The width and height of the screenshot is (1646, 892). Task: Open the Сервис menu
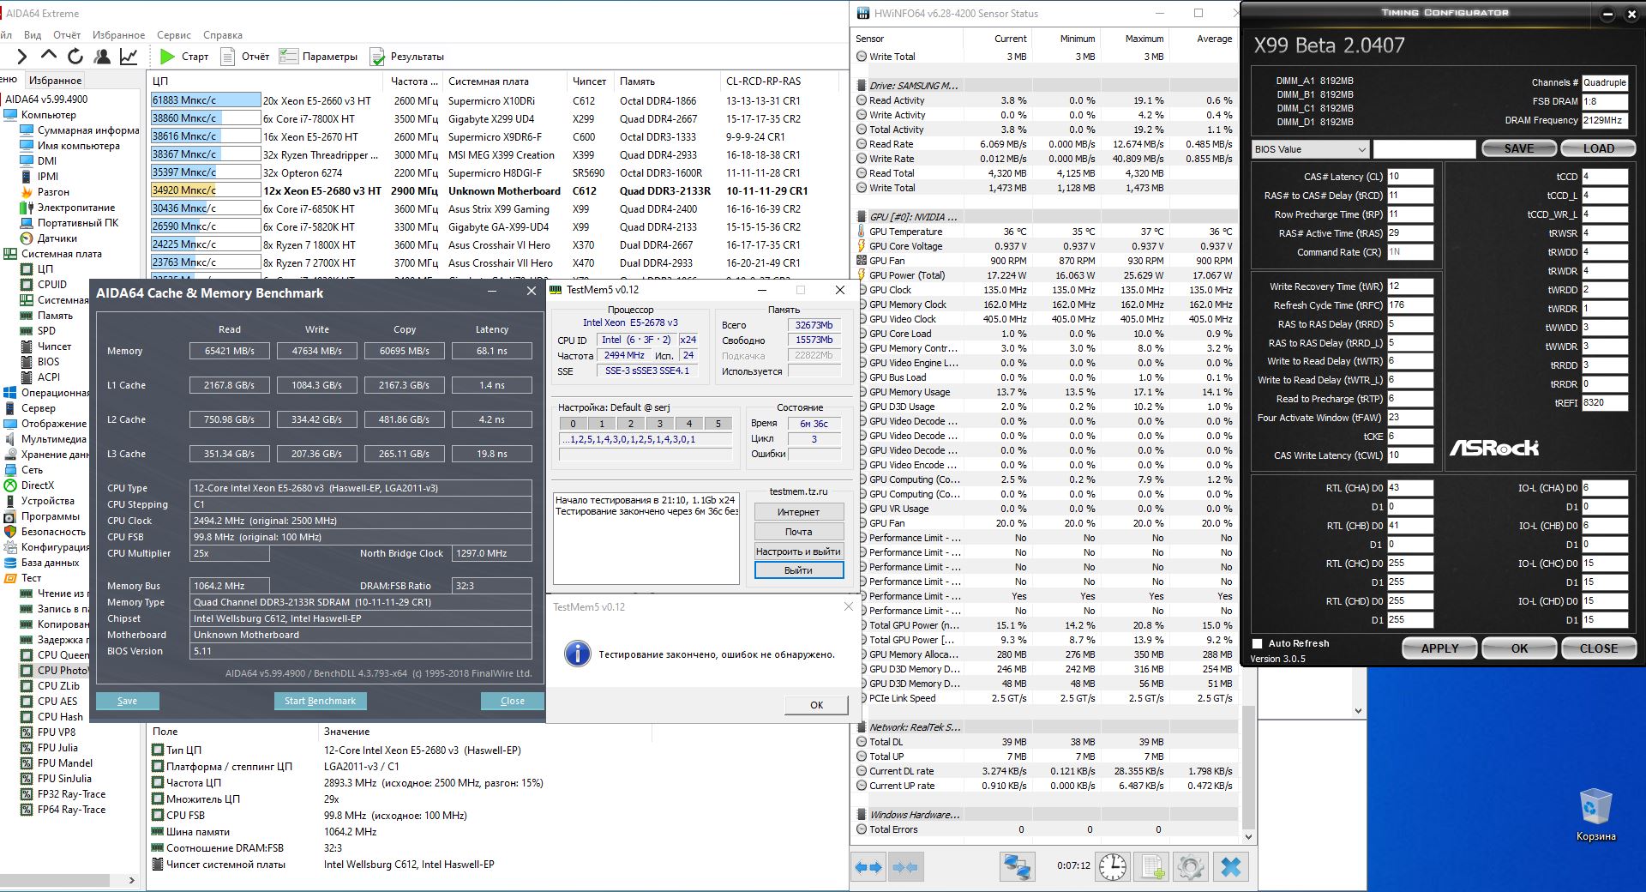pos(174,35)
